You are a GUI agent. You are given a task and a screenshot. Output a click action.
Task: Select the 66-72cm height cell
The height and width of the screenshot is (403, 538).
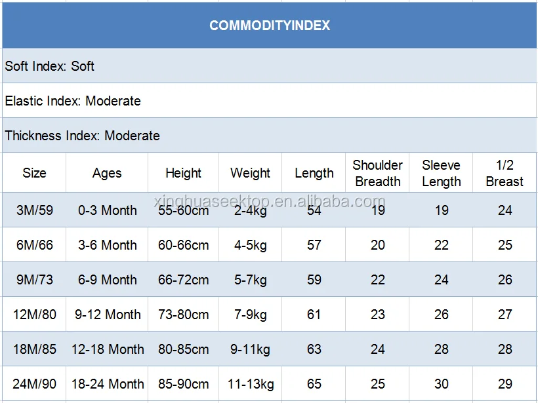183,280
